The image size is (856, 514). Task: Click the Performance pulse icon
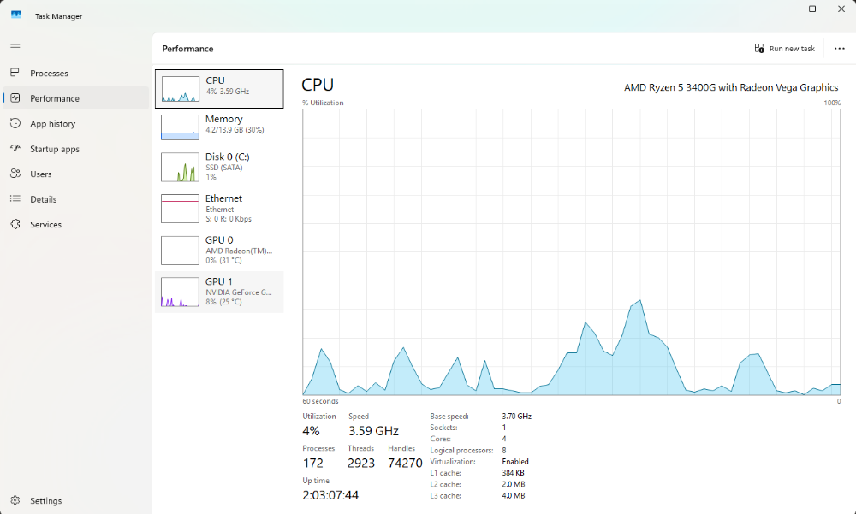[x=15, y=98]
